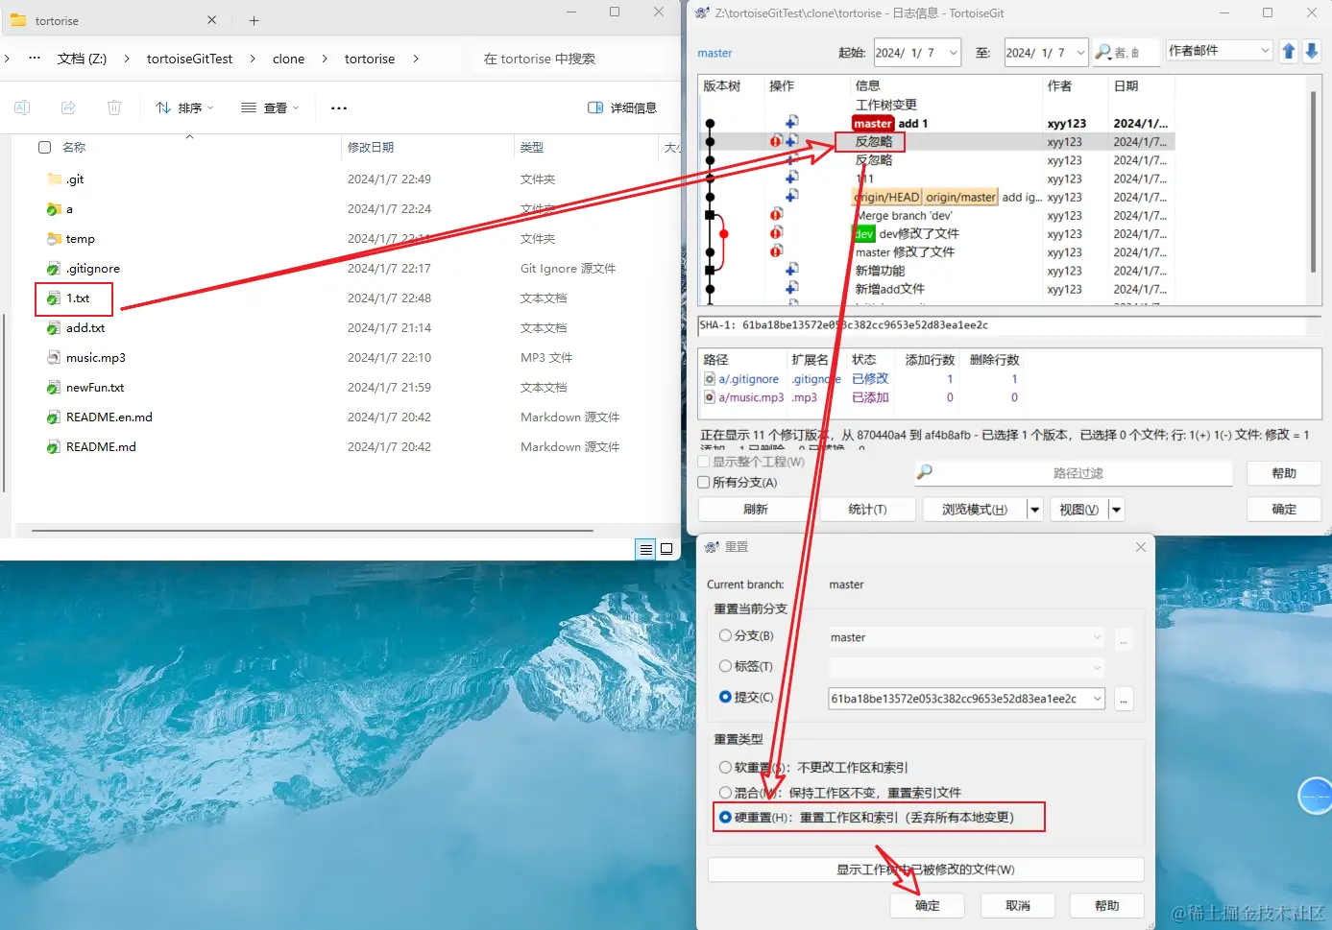Select the temp folder icon

pos(55,238)
